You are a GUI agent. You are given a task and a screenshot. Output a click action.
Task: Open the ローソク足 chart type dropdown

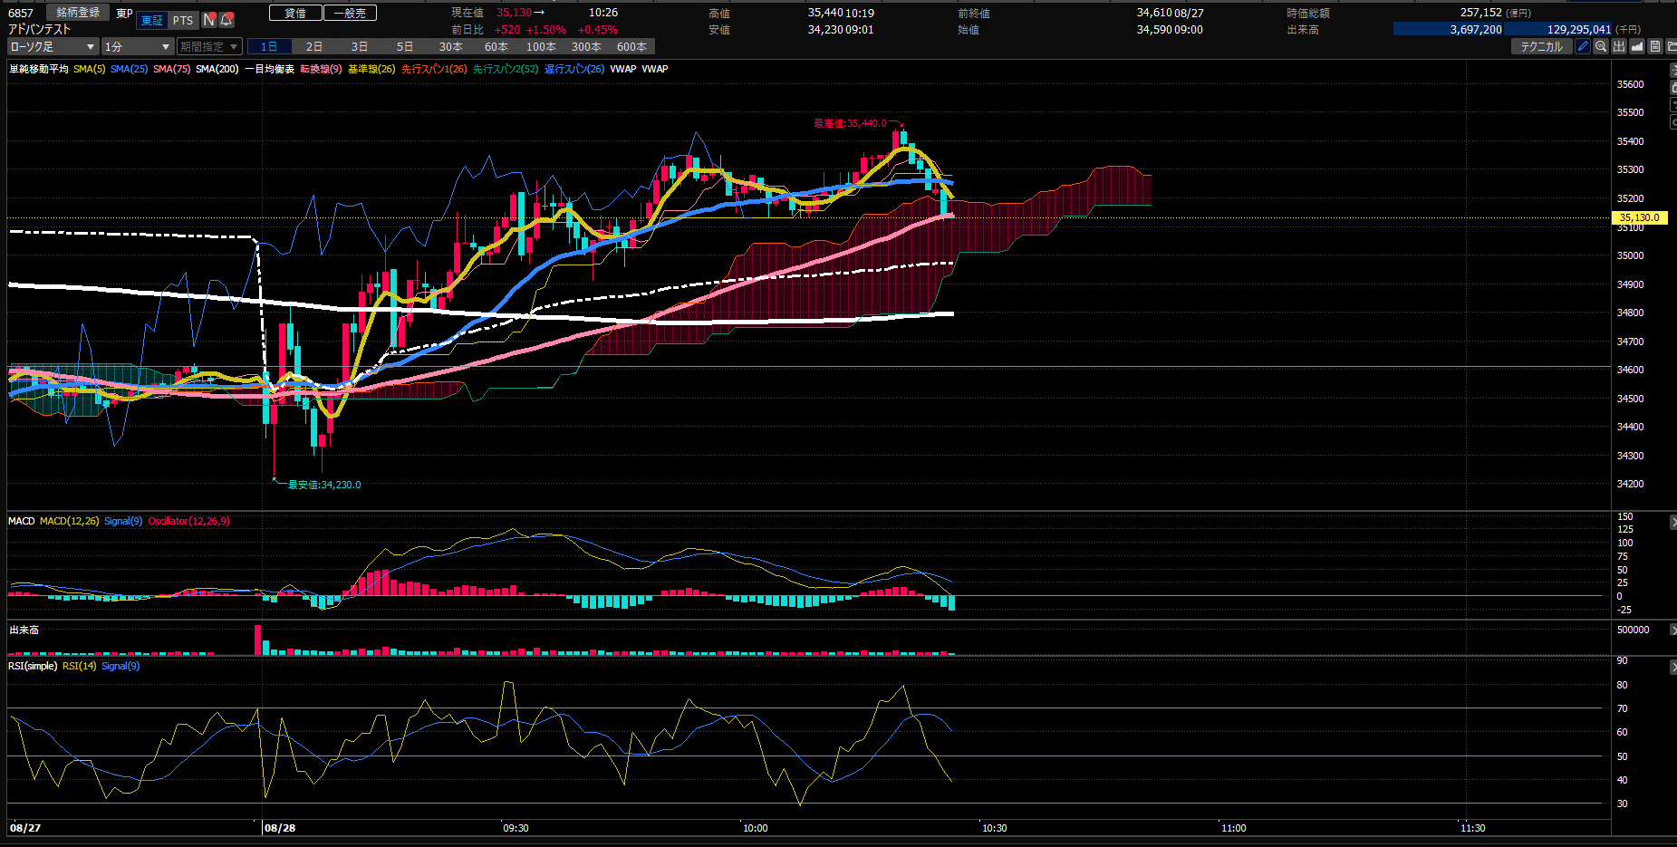coord(53,46)
